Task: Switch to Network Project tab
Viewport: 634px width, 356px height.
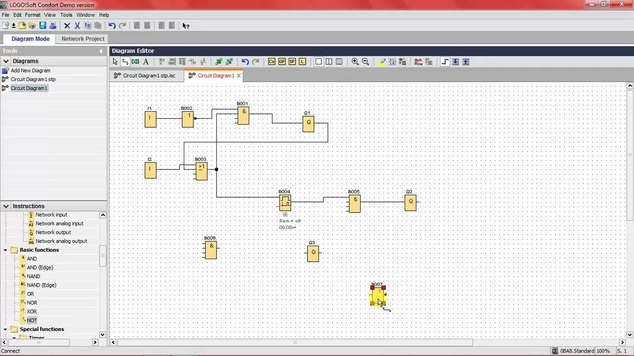Action: (x=83, y=39)
